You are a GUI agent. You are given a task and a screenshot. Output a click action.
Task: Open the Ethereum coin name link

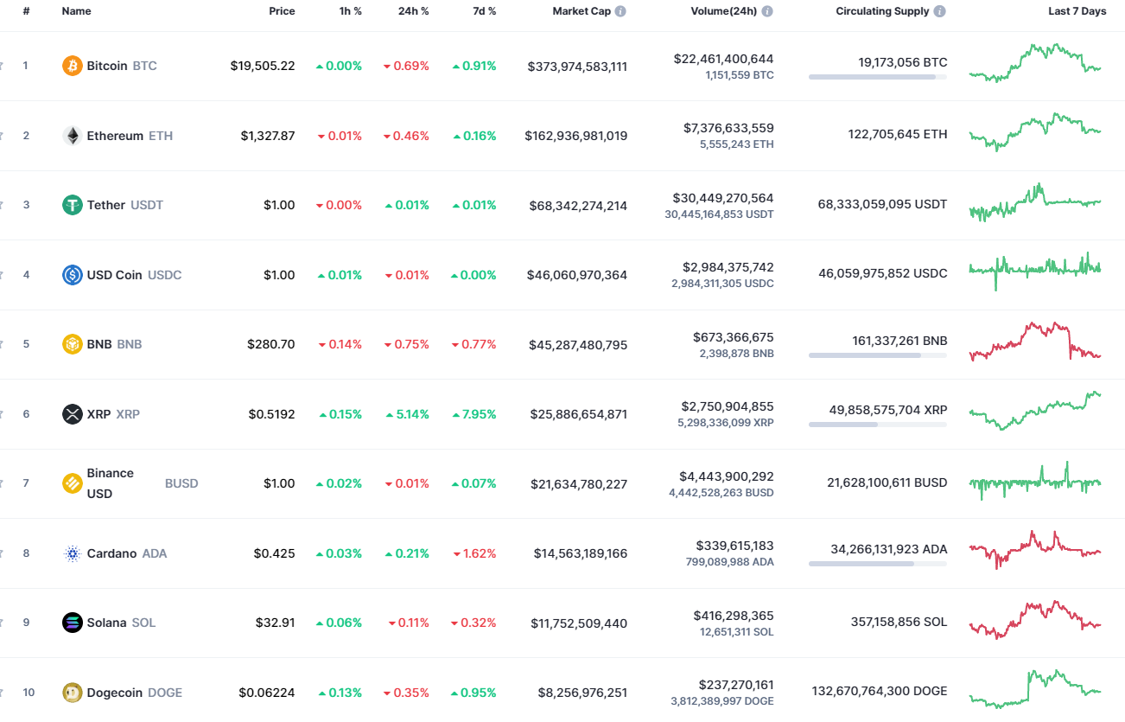114,135
